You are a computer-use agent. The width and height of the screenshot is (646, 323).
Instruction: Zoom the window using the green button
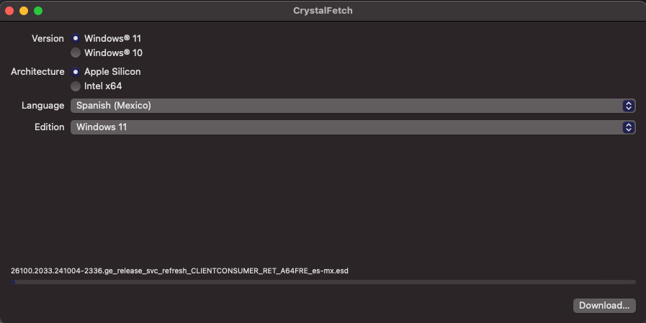(38, 11)
